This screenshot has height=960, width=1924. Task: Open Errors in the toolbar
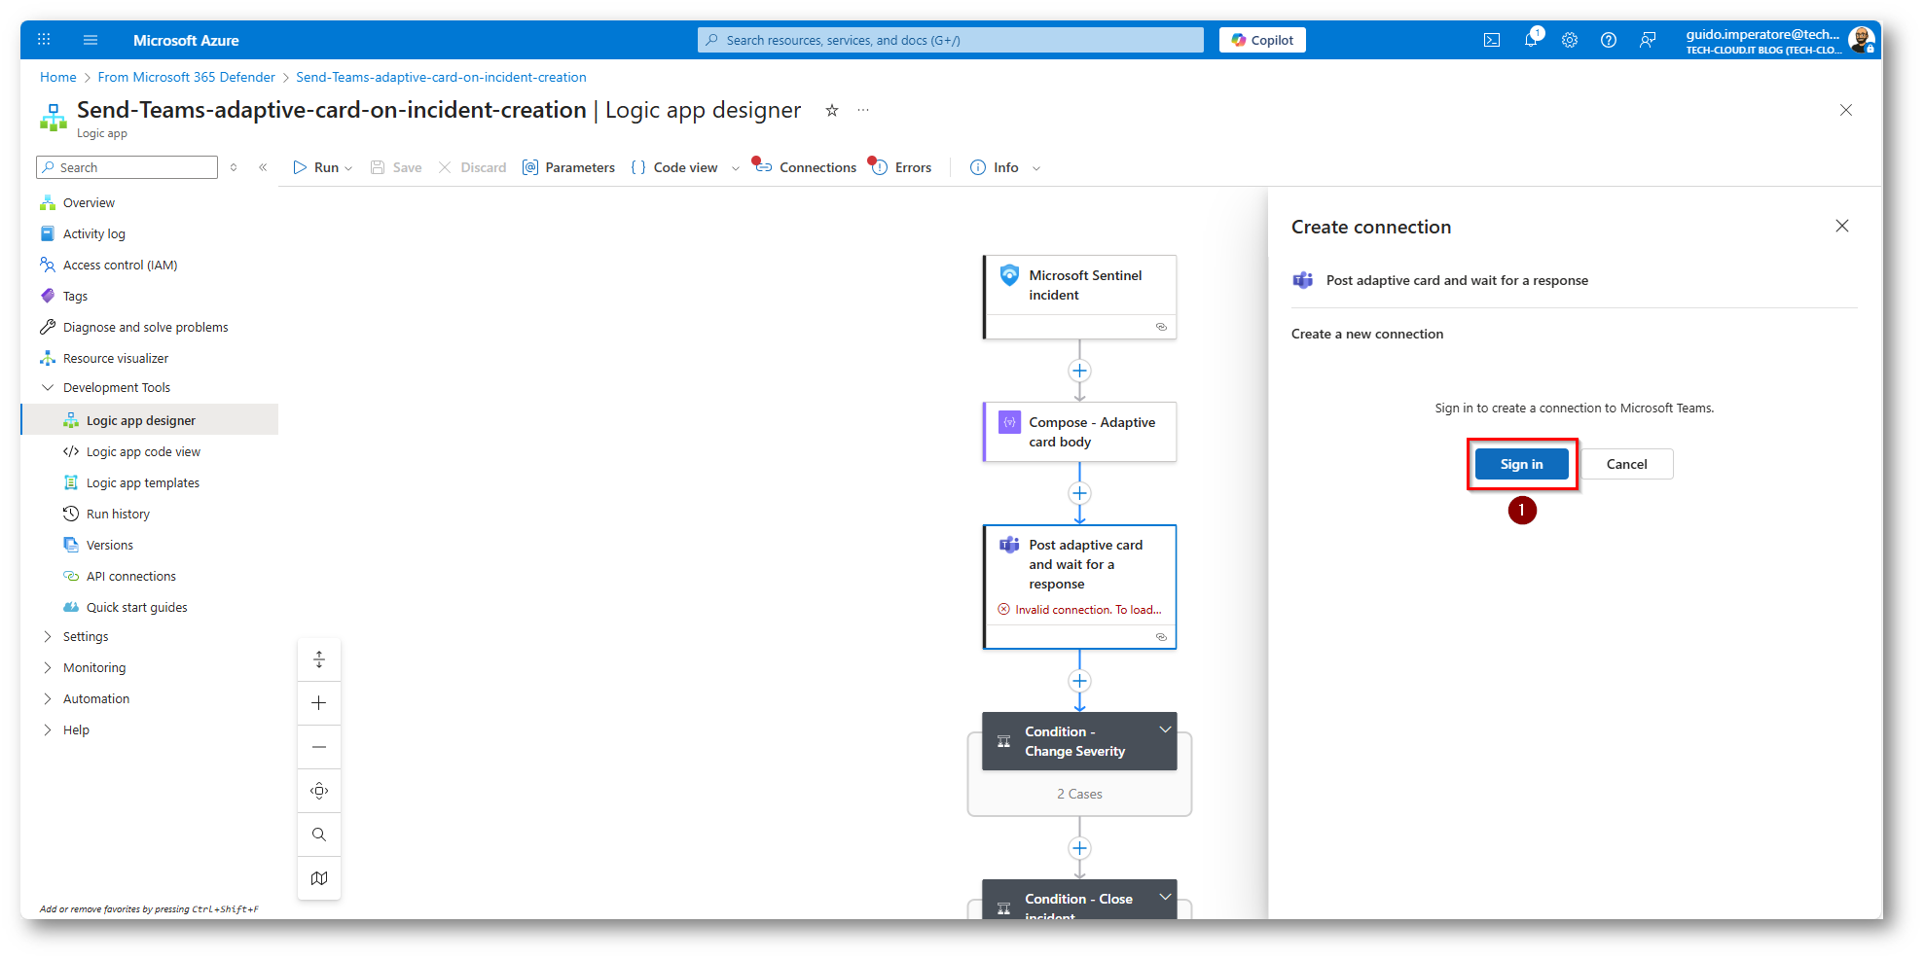901,167
